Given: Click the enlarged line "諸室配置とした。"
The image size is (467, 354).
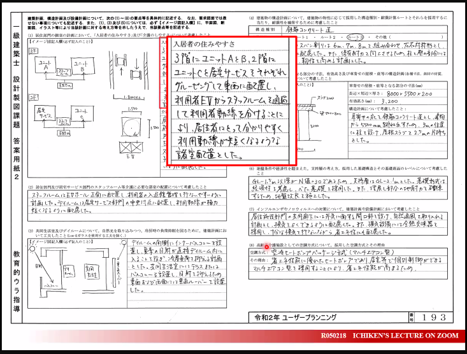Looking at the screenshot, I should (209, 154).
